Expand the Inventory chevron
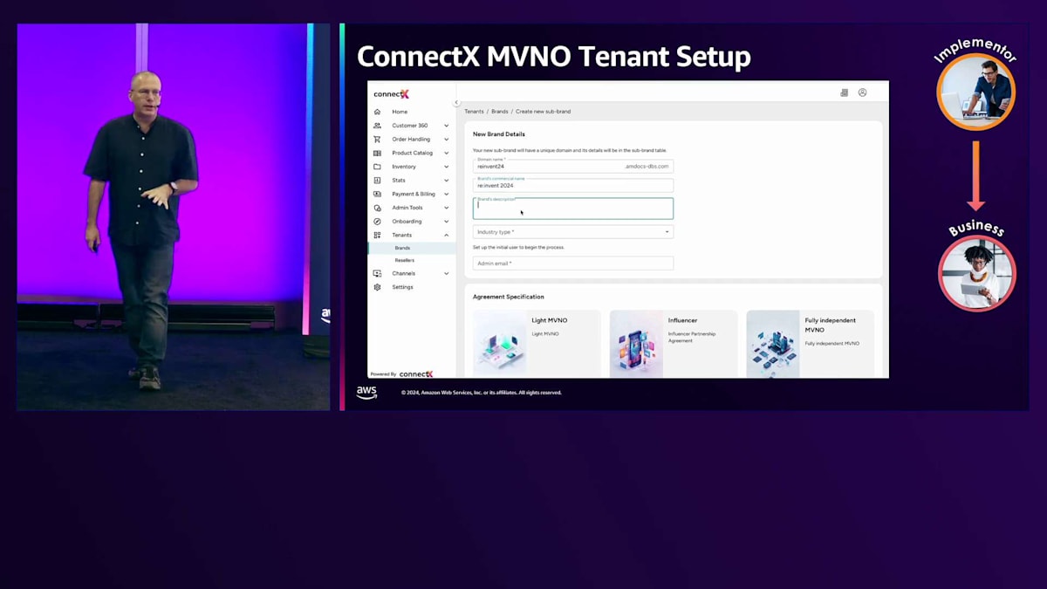Viewport: 1047px width, 589px height. click(447, 167)
